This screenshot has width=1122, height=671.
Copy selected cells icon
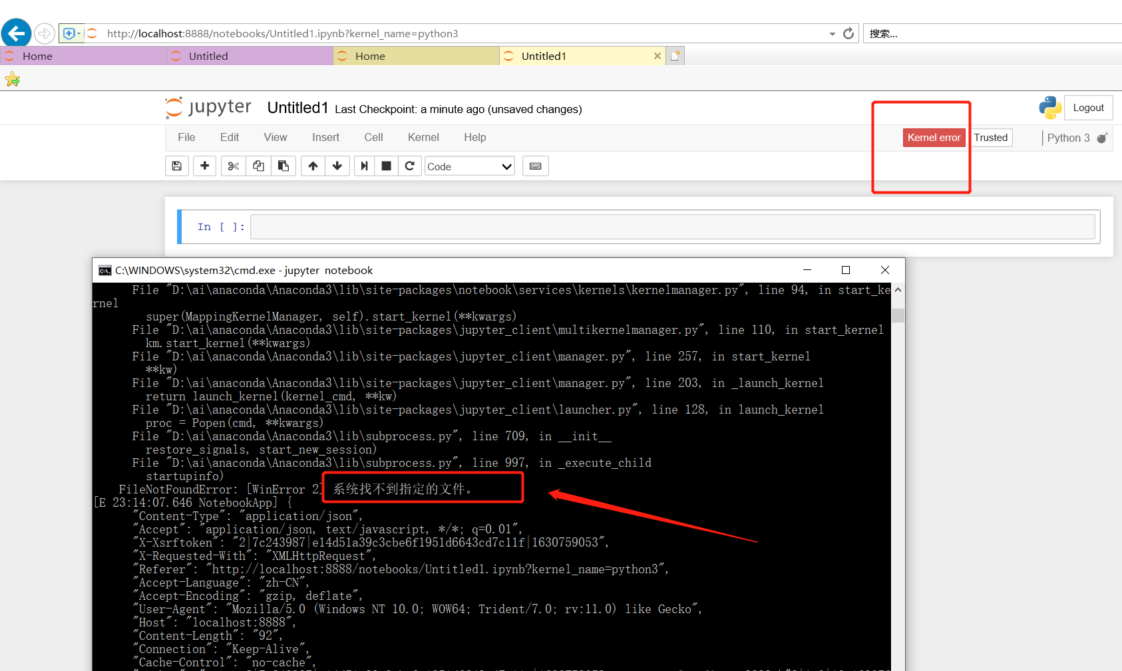tap(258, 166)
